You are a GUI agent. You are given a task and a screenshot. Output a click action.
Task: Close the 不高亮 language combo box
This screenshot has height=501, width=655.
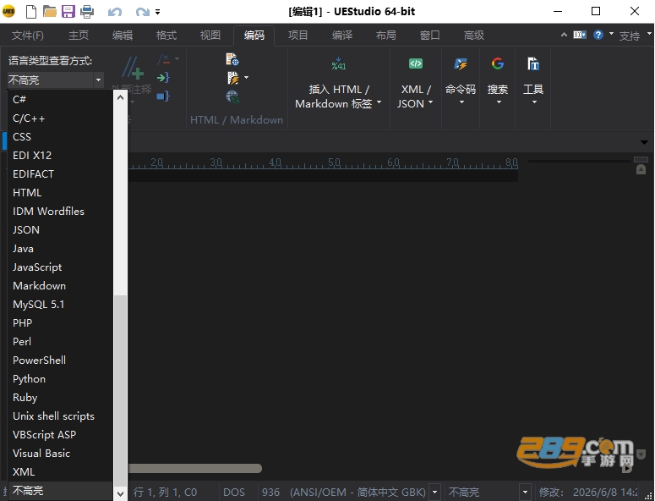pyautogui.click(x=98, y=80)
